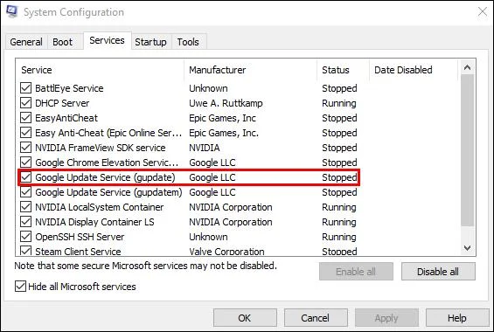This screenshot has height=332, width=494.
Task: Click the Enable all button
Action: (356, 272)
